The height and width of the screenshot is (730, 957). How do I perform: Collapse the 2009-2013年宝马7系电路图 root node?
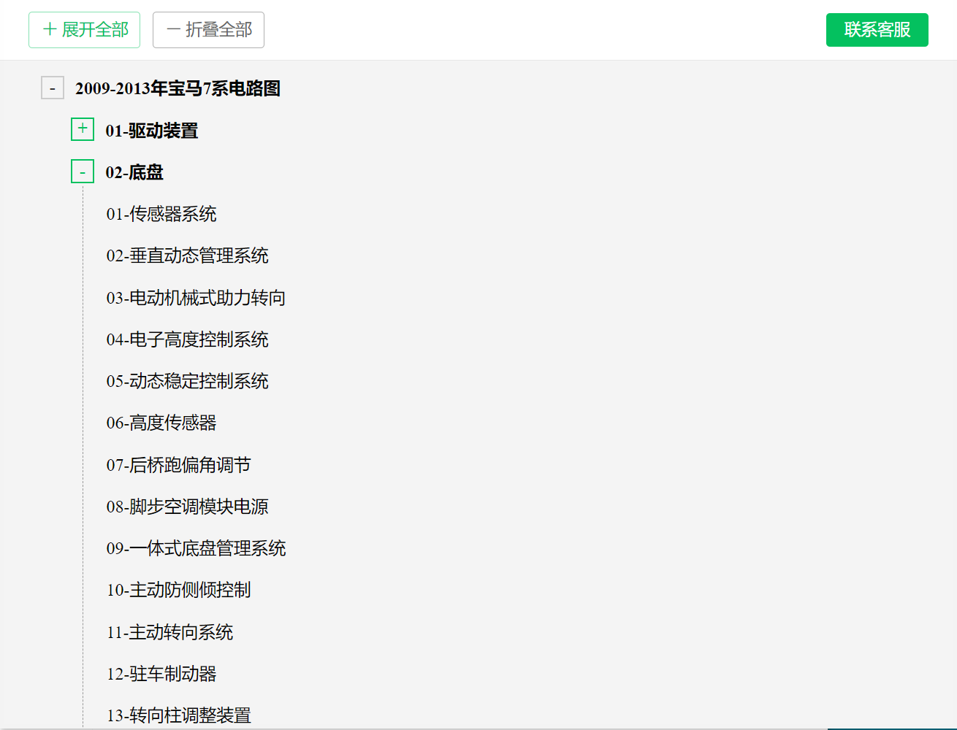pos(53,88)
